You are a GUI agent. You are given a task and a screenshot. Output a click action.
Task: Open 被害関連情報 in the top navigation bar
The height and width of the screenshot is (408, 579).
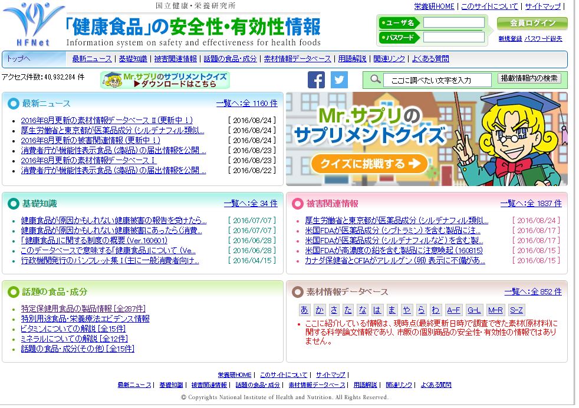(x=176, y=59)
